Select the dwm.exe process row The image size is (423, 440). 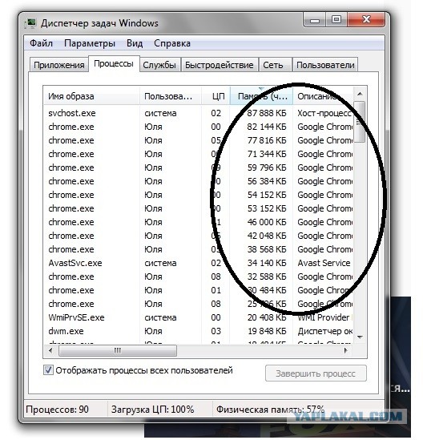pos(199,331)
